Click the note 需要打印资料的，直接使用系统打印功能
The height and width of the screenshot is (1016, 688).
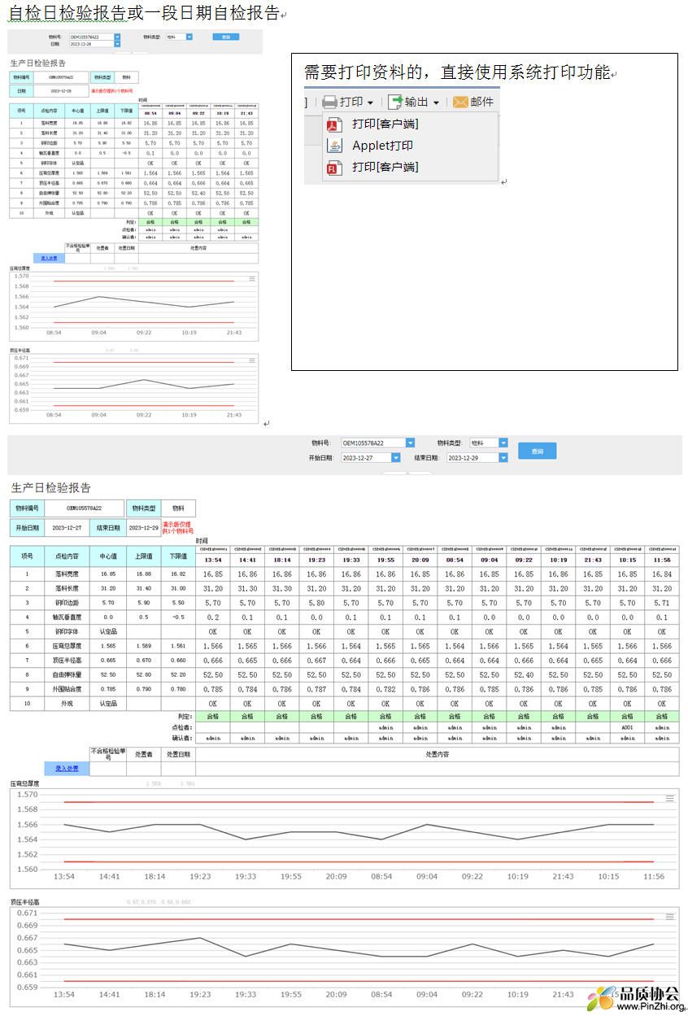coord(457,72)
